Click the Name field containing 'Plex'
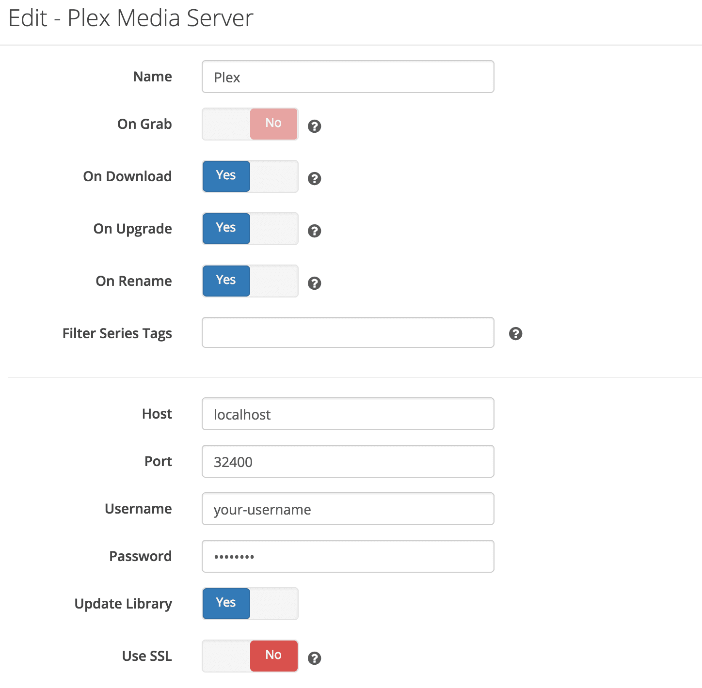The image size is (702, 688). (x=347, y=76)
